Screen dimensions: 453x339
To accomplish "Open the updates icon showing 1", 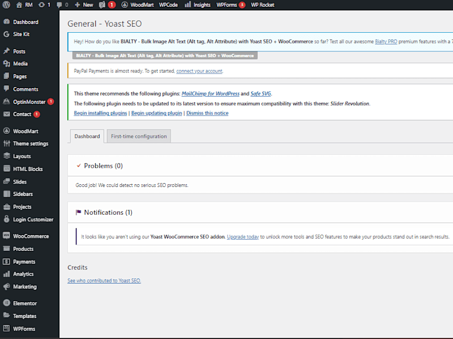I will (41, 5).
